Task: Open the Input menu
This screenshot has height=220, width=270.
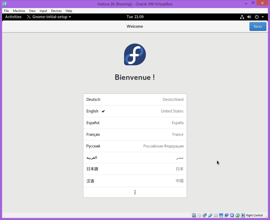Action: [43, 11]
